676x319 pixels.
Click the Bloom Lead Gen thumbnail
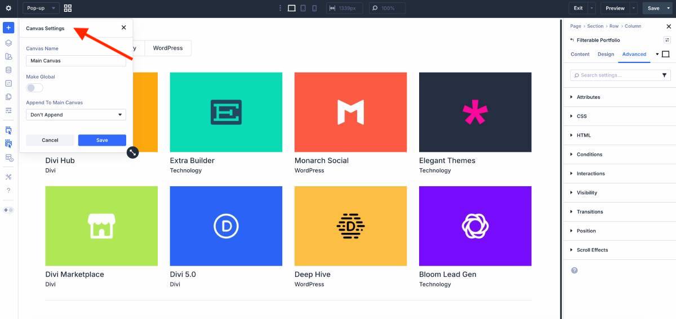click(475, 226)
